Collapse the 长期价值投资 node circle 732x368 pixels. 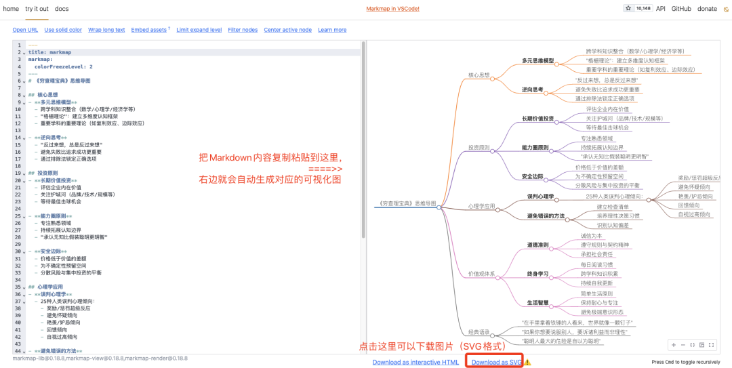point(557,123)
